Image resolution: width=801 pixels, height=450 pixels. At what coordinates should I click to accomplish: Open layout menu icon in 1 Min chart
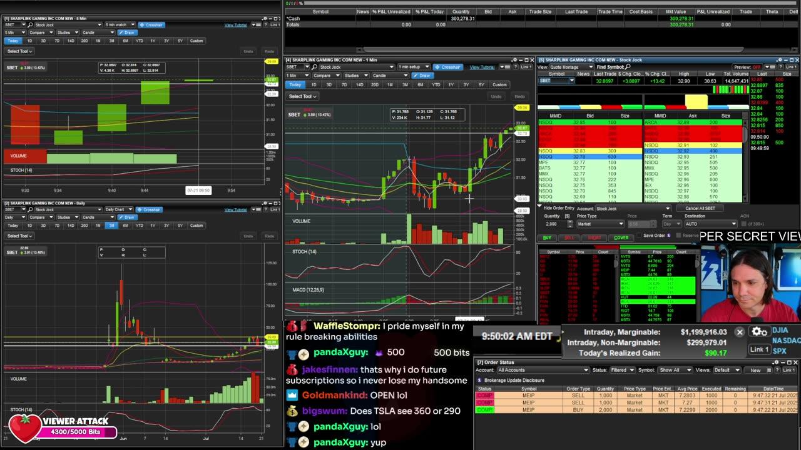click(504, 67)
